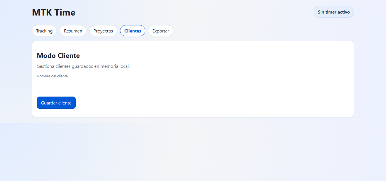Click the Sin timer activo status badge
The height and width of the screenshot is (181, 386).
[333, 12]
